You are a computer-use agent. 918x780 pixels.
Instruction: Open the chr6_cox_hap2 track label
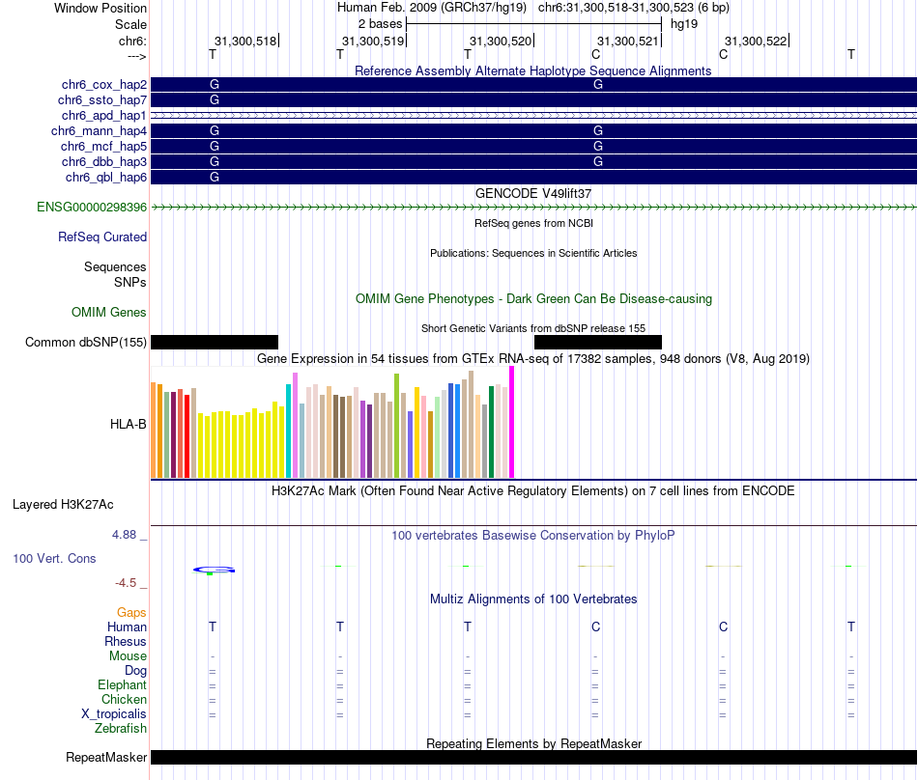[104, 85]
